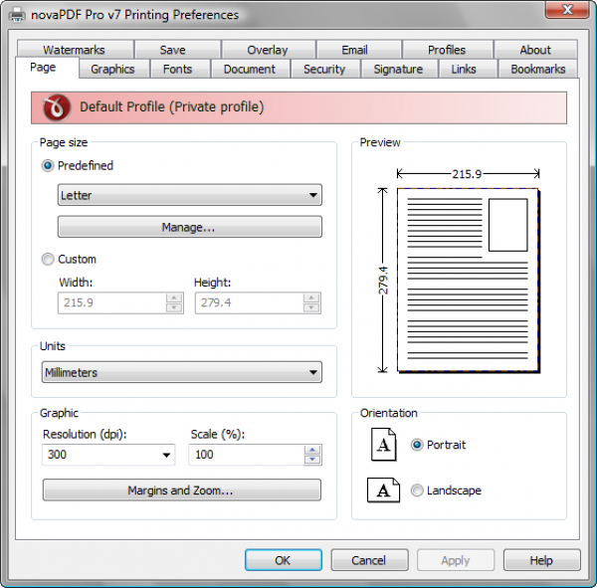
Task: Open the Millimeters units dropdown
Action: [182, 372]
